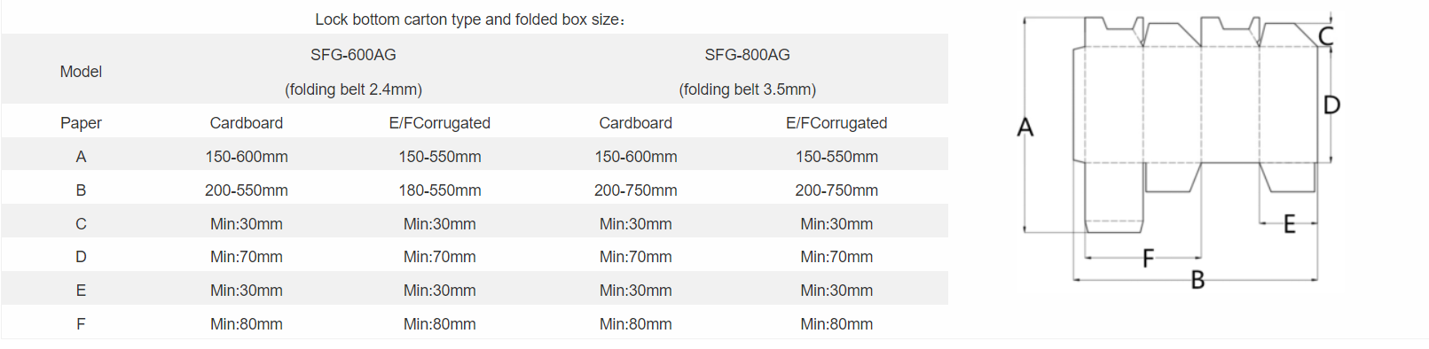The width and height of the screenshot is (1429, 349).
Task: Click label B below the carton diagram
Action: (x=1197, y=280)
